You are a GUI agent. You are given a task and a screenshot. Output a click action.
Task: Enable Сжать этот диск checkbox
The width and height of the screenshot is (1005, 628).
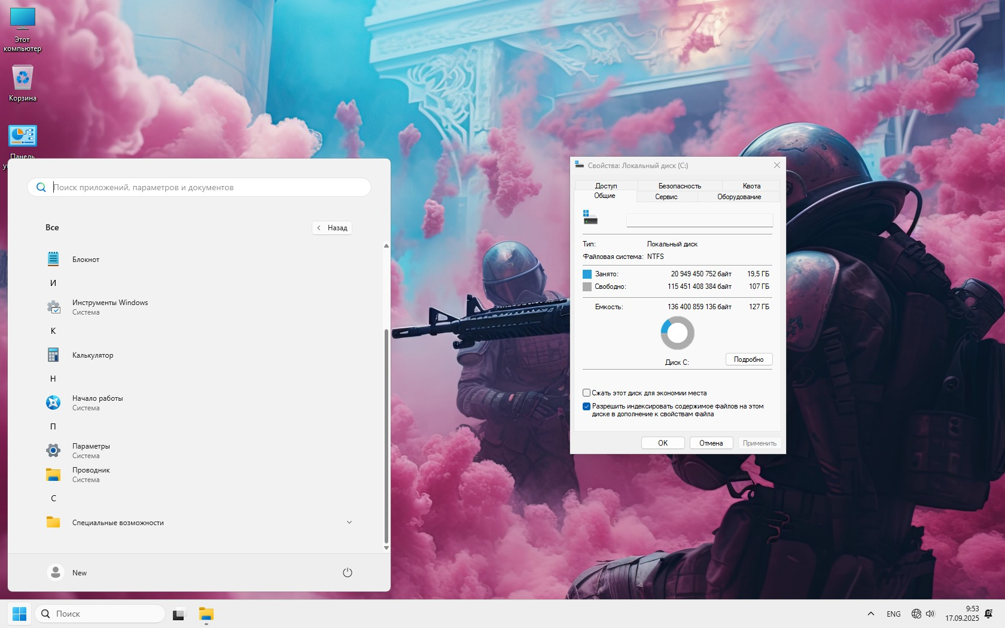pos(586,393)
